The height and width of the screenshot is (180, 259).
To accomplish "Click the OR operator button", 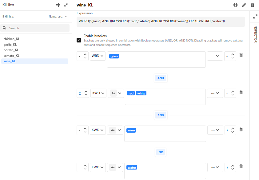I will [x=161, y=152].
